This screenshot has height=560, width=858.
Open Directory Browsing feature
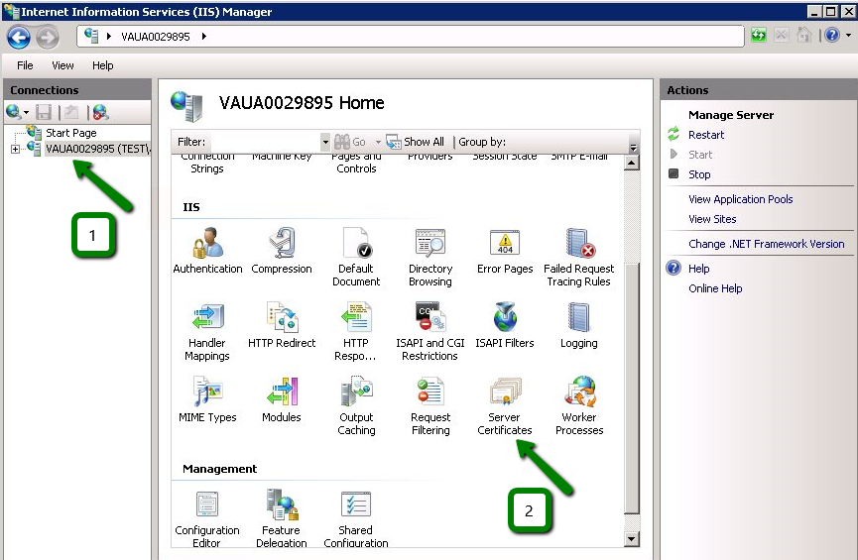point(430,257)
